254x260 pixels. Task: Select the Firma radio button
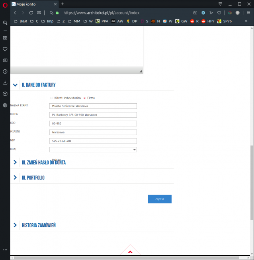tap(84, 98)
